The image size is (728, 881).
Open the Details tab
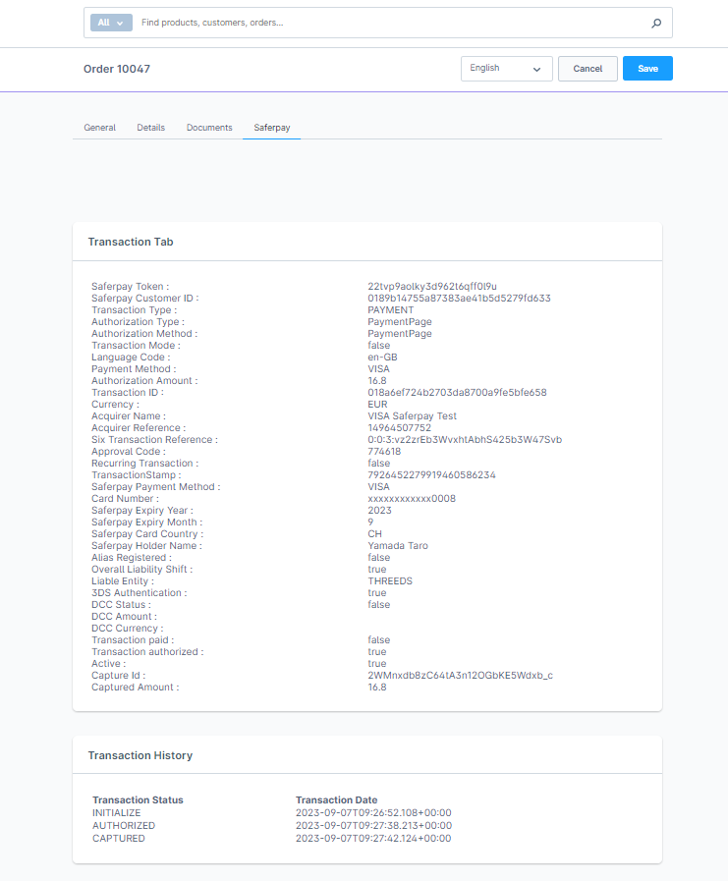[x=150, y=128]
